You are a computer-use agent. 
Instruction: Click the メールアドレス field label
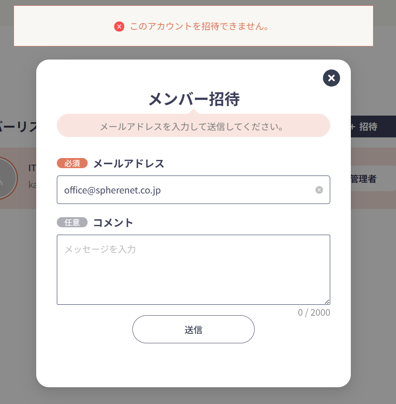pos(128,163)
